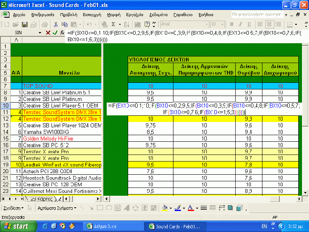Click the Copy icon
The width and height of the screenshot is (309, 232).
click(x=64, y=24)
